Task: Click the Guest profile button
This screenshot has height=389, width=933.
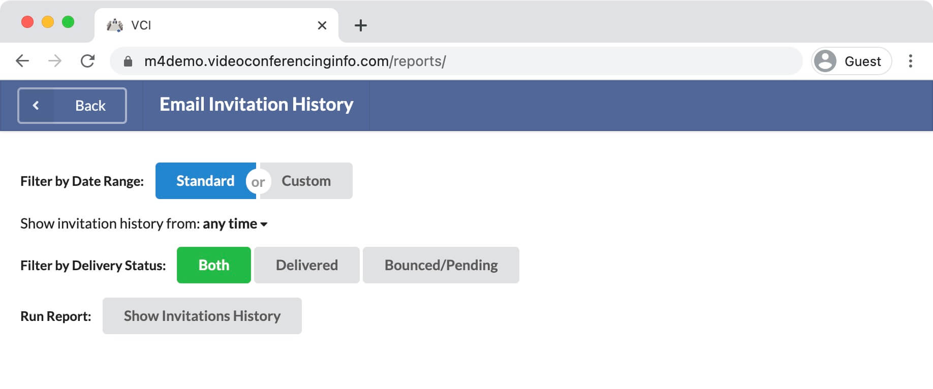Action: [851, 61]
